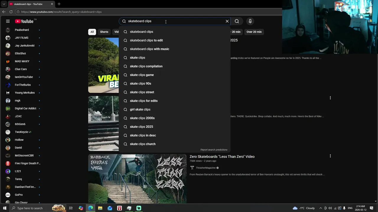Start voice search with the microphone

[250, 21]
